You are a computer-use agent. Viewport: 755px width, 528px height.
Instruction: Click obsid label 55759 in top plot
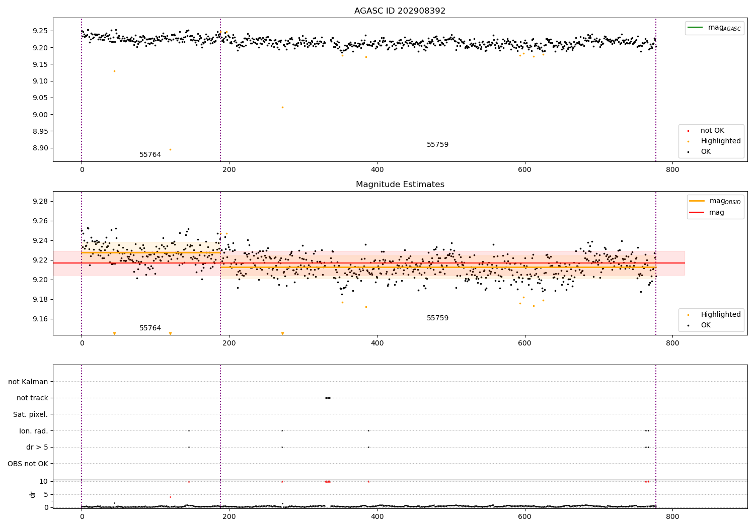pyautogui.click(x=437, y=145)
